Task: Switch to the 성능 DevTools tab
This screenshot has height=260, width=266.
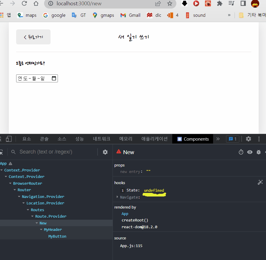Action: coord(79,139)
